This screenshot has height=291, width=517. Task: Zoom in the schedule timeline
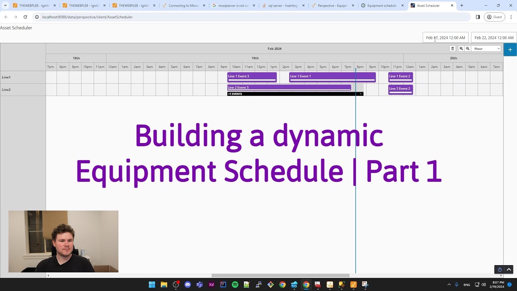coord(461,48)
